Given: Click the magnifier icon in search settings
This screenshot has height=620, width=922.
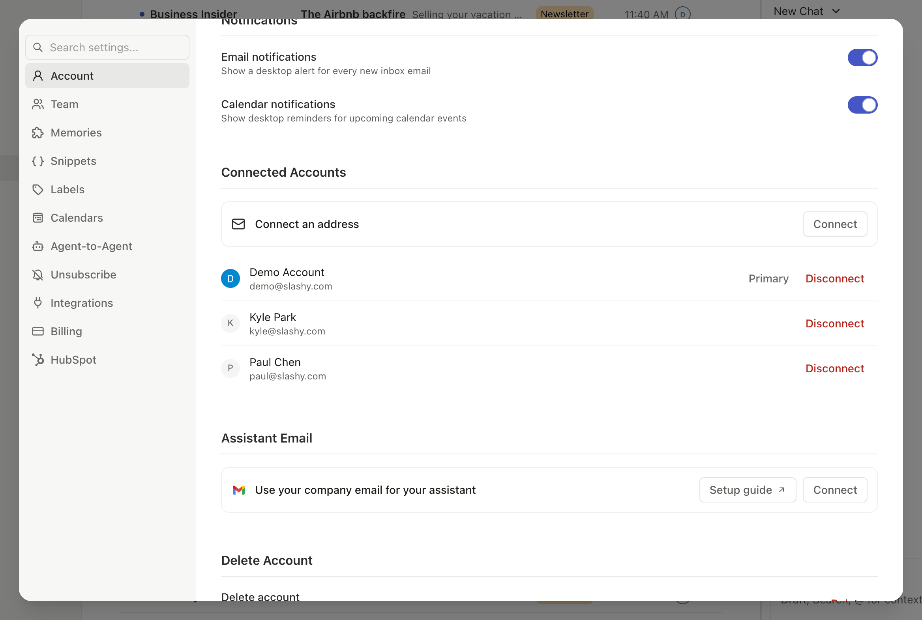Looking at the screenshot, I should (38, 47).
